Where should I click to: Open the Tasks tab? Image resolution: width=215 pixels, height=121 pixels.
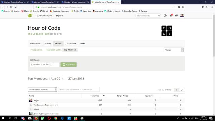82,43
